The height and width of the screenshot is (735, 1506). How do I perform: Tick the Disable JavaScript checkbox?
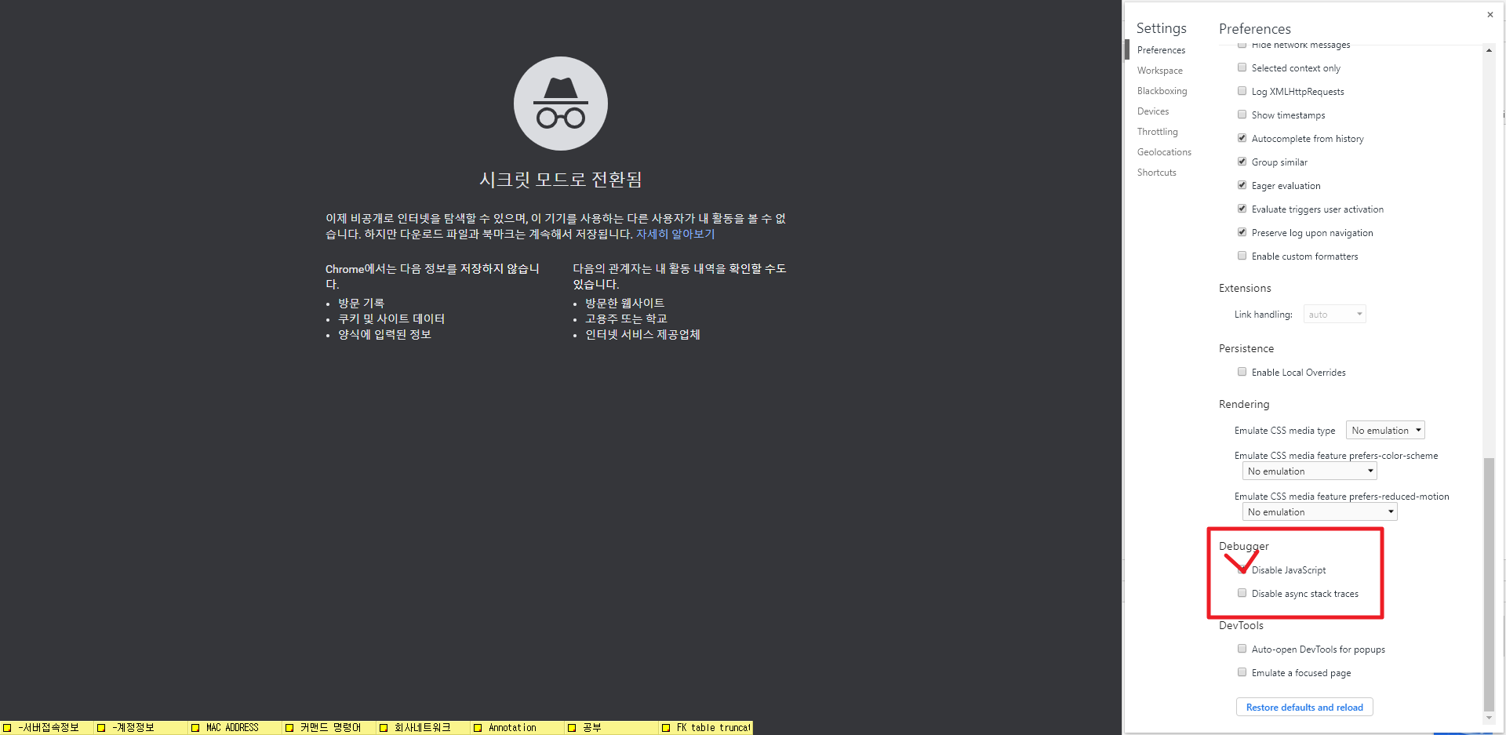1242,569
